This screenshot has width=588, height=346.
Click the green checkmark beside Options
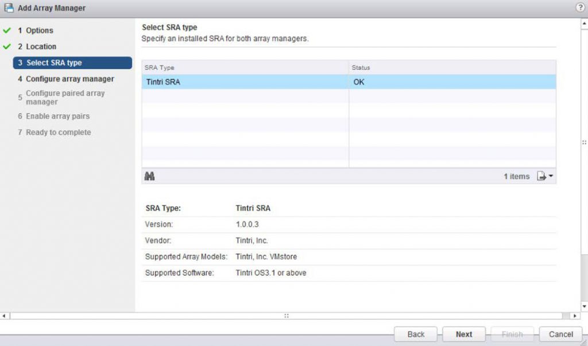(x=7, y=30)
